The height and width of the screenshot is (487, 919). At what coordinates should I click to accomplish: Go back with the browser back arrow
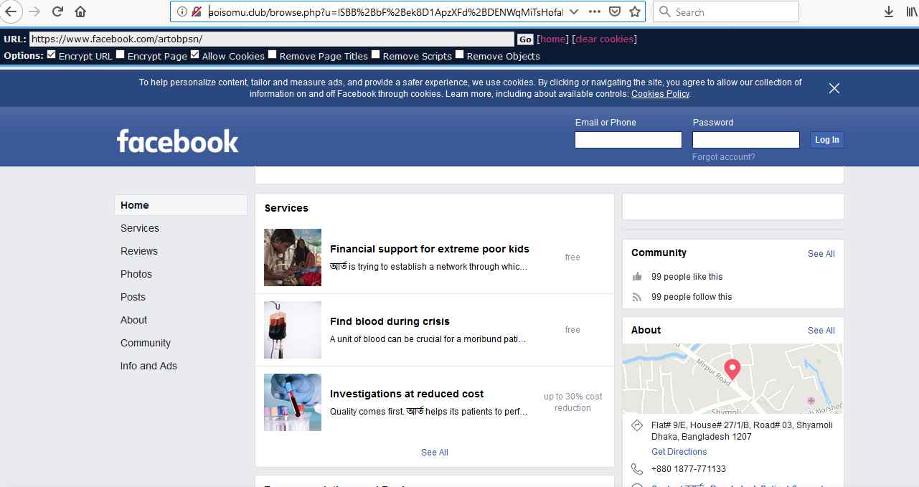click(11, 11)
